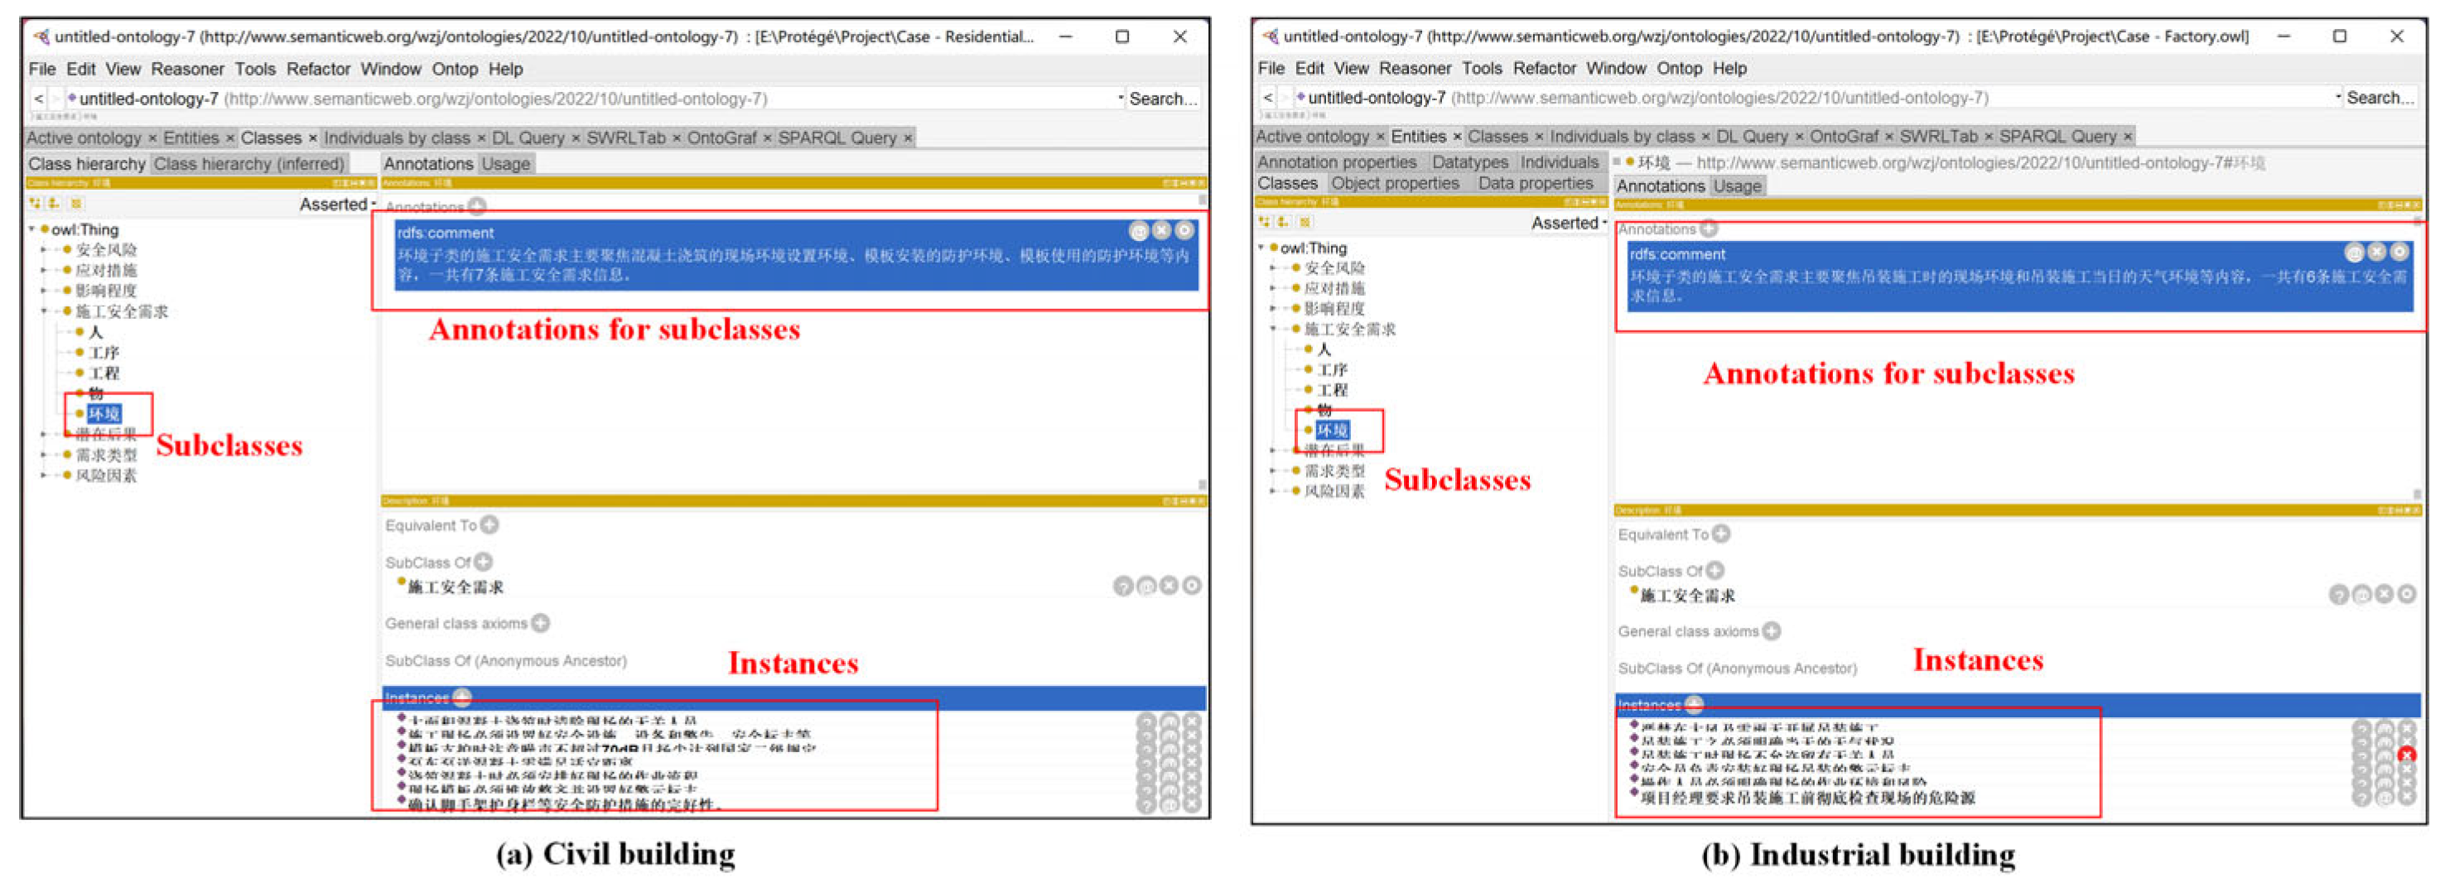Delete rdfs:comment annotation in Factory window
Image resolution: width=2450 pixels, height=883 pixels.
[x=2377, y=252]
